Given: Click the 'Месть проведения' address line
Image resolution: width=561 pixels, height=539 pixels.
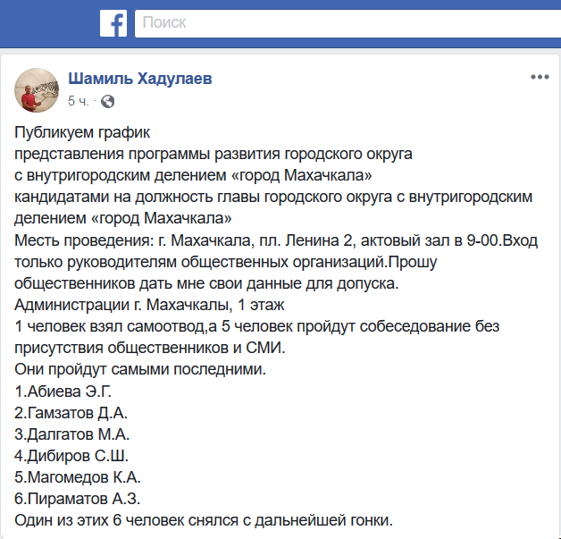Looking at the screenshot, I should [259, 240].
